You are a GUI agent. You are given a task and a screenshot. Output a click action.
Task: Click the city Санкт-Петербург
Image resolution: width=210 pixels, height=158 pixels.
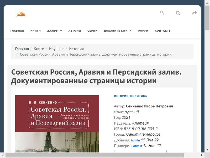click(x=143, y=134)
